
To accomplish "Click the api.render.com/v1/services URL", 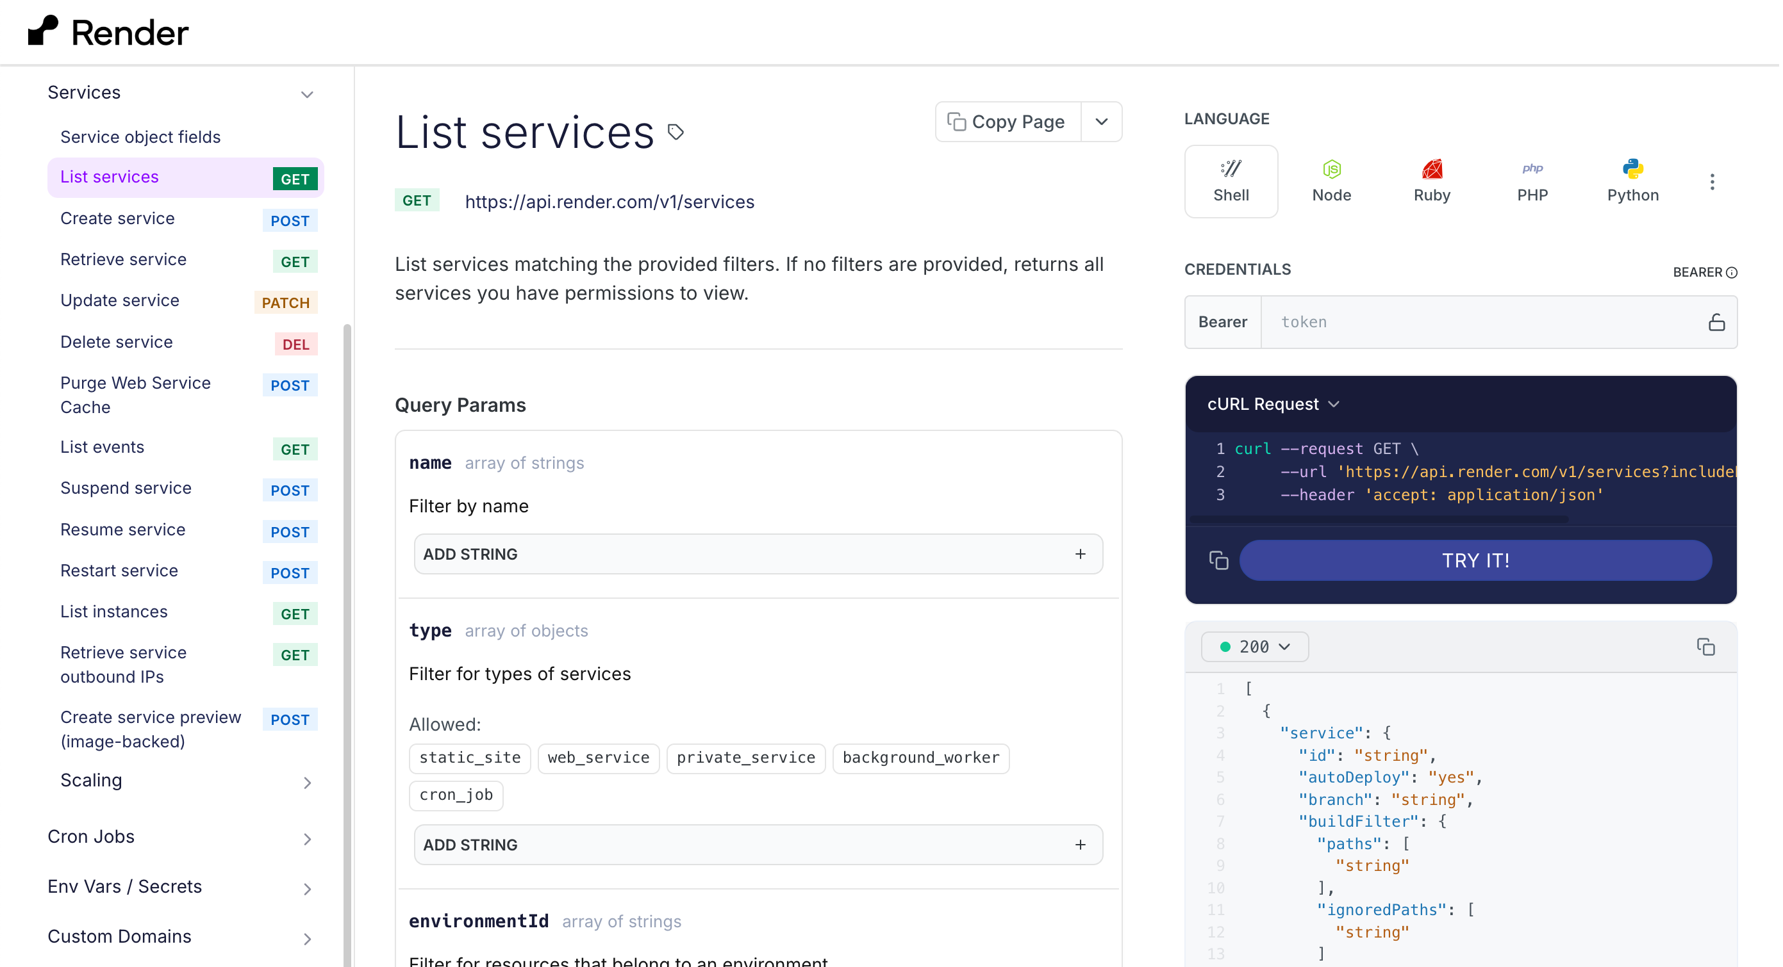I will pyautogui.click(x=611, y=202).
